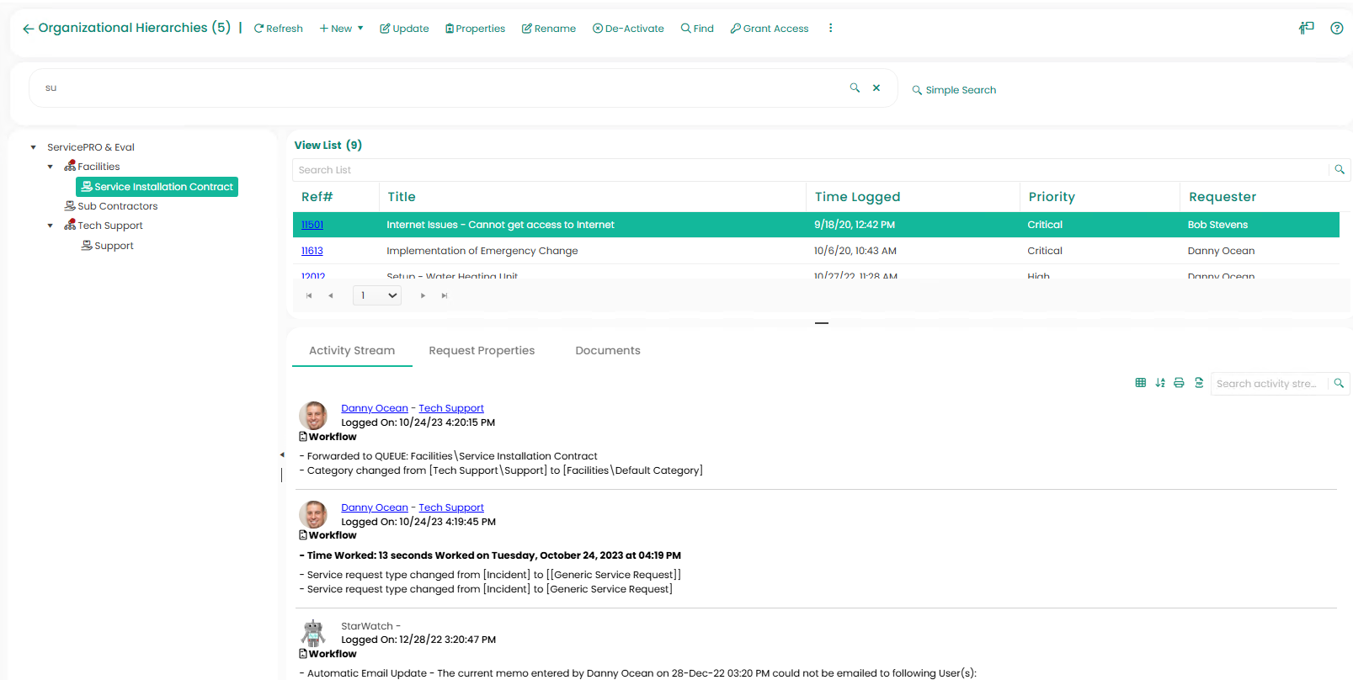Click the De-Activate toolbar button

[x=628, y=29]
